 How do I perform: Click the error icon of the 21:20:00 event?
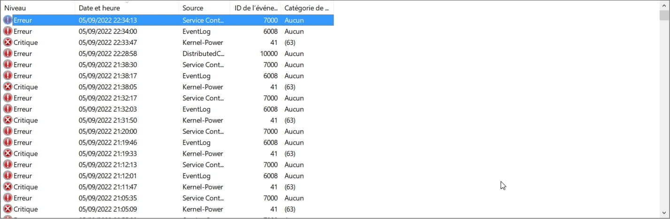8,131
